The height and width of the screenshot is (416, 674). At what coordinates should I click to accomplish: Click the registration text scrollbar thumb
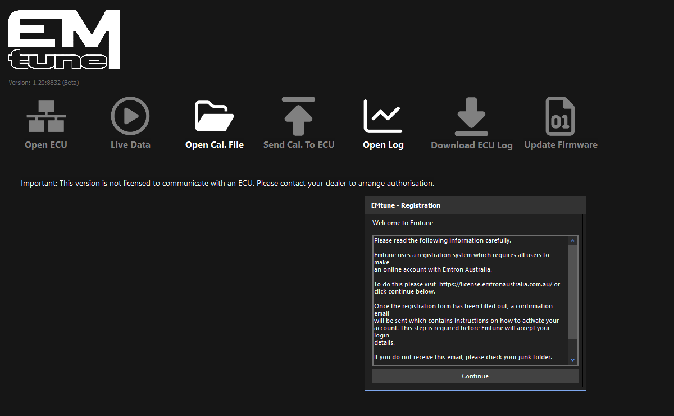click(572, 292)
